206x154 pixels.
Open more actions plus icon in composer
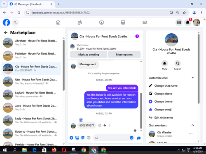pyautogui.click(x=71, y=138)
